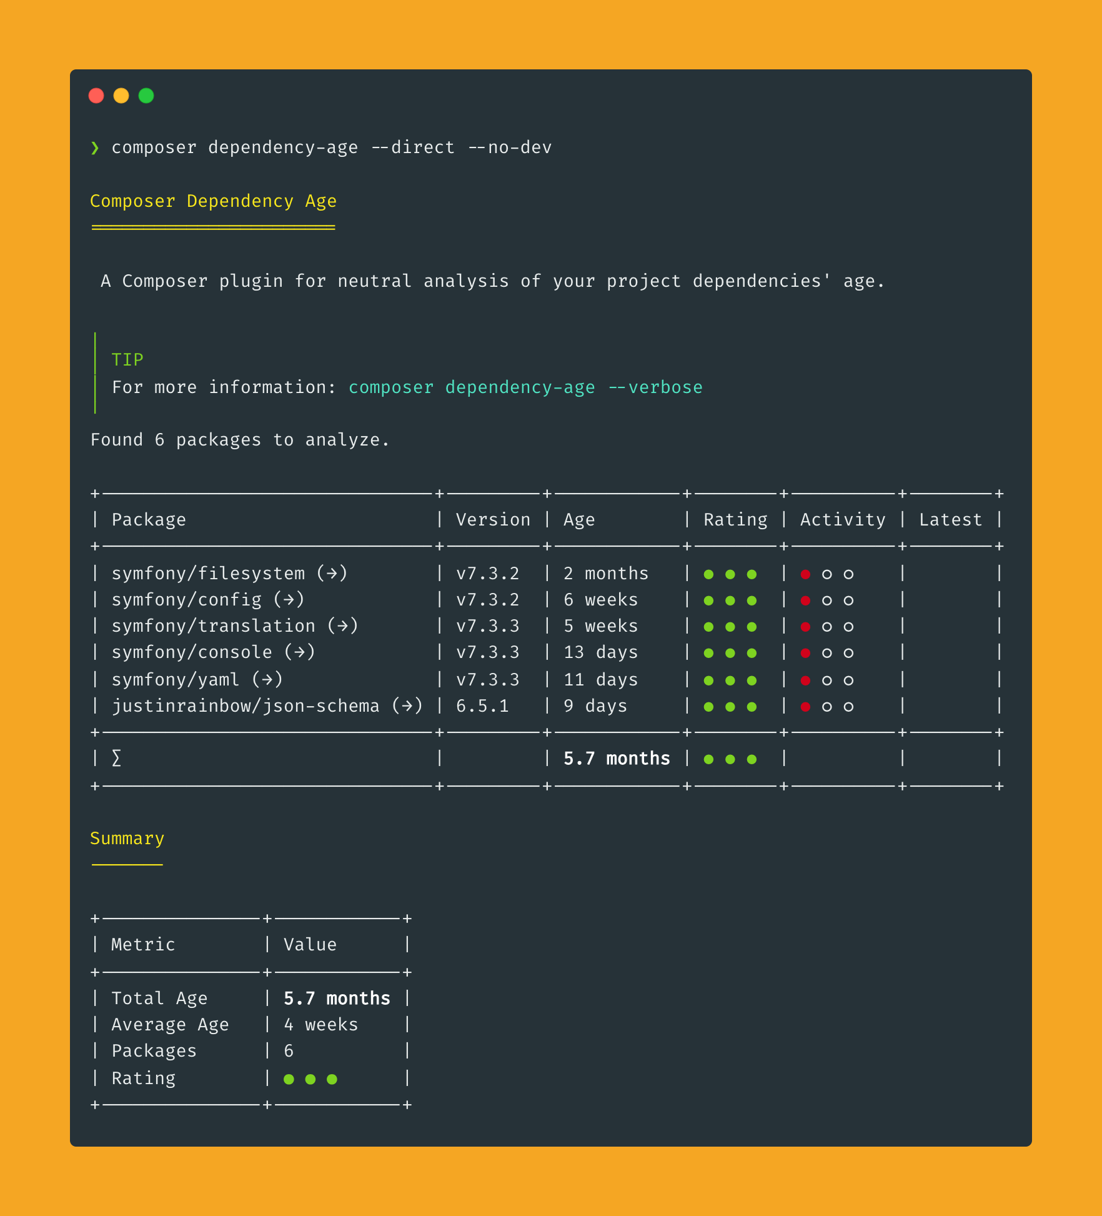Click the 'symfony/filesystem' package name

208,573
